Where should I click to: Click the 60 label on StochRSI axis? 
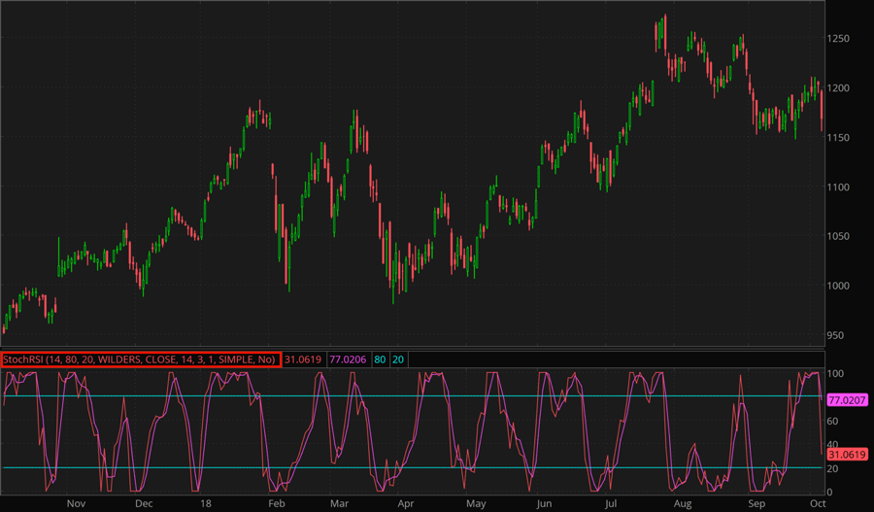[x=834, y=422]
